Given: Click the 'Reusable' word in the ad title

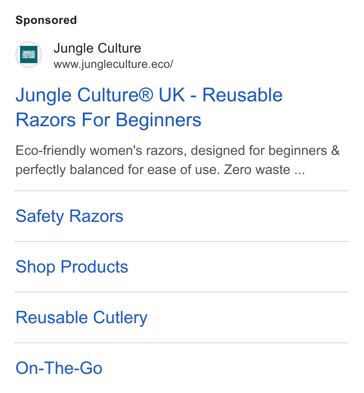Looking at the screenshot, I should click(x=242, y=95).
